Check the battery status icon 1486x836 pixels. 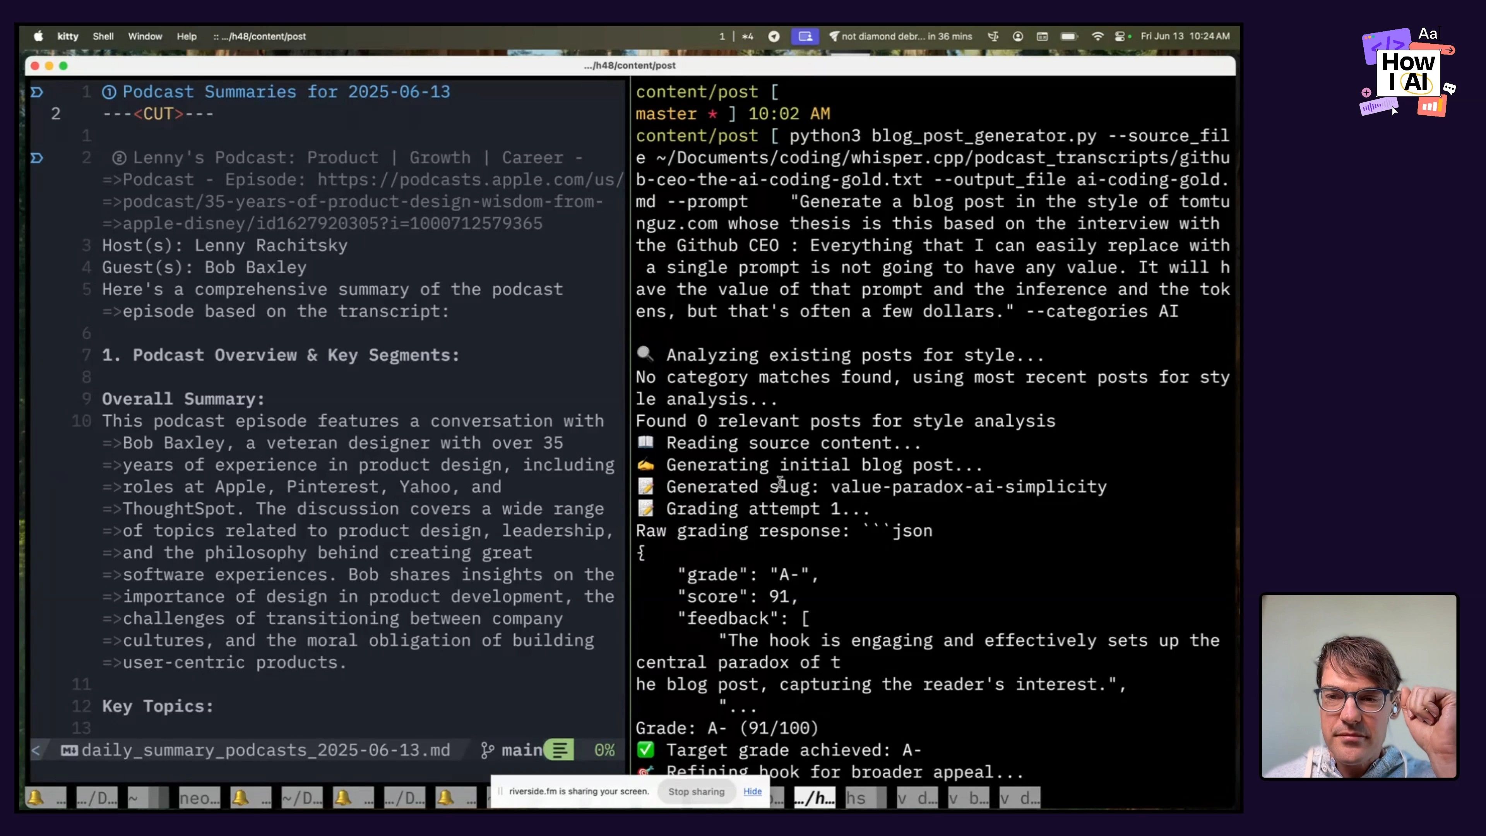1069,36
